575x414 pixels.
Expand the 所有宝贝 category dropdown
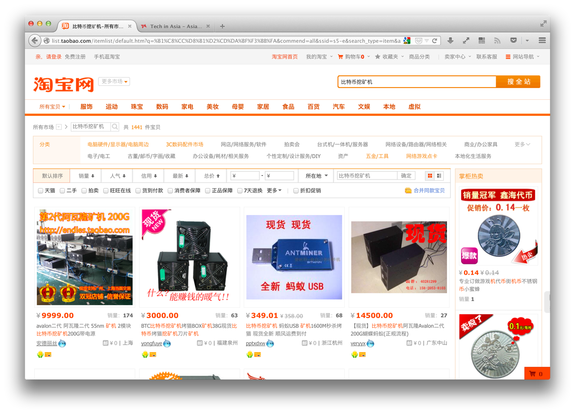click(52, 107)
